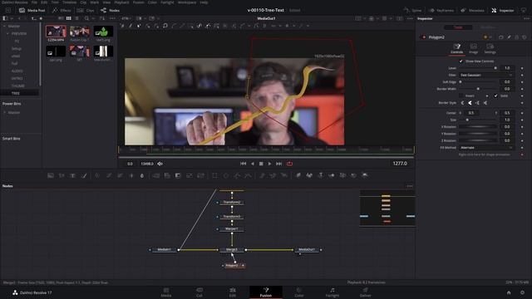532x299 pixels.
Task: Enable the Invert checkbox
Action: point(461,96)
